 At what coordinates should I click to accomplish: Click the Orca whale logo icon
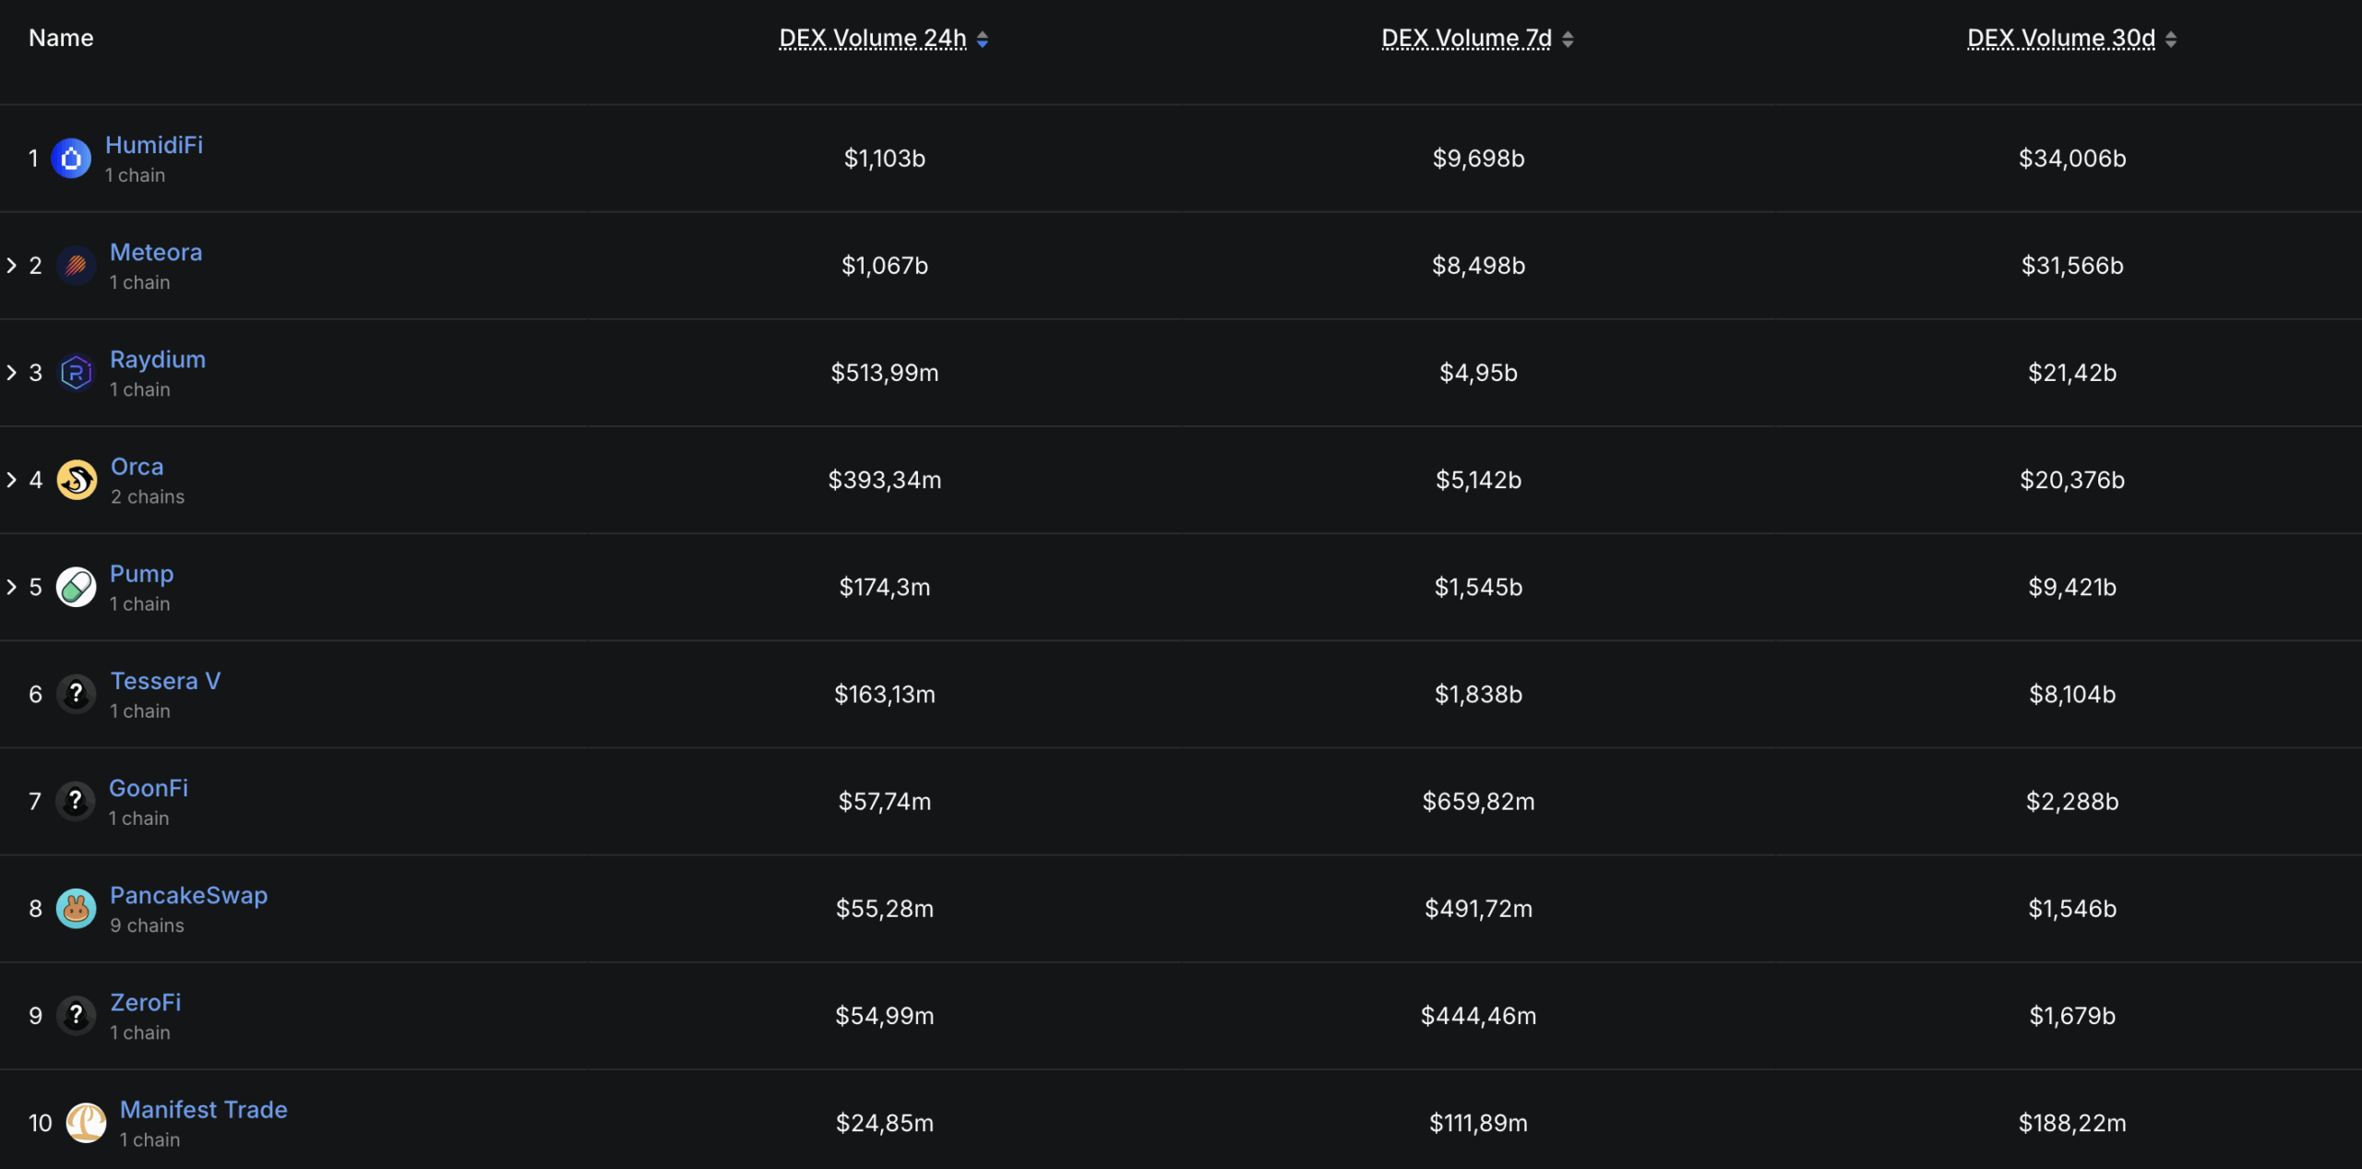click(77, 480)
